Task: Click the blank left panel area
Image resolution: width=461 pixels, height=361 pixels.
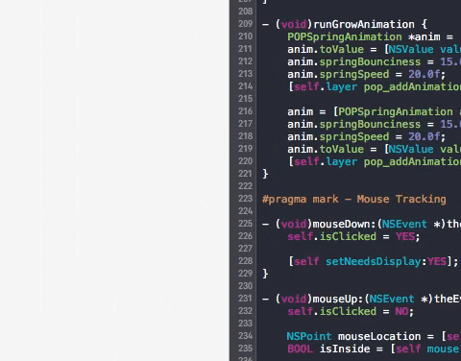Action: pyautogui.click(x=114, y=180)
